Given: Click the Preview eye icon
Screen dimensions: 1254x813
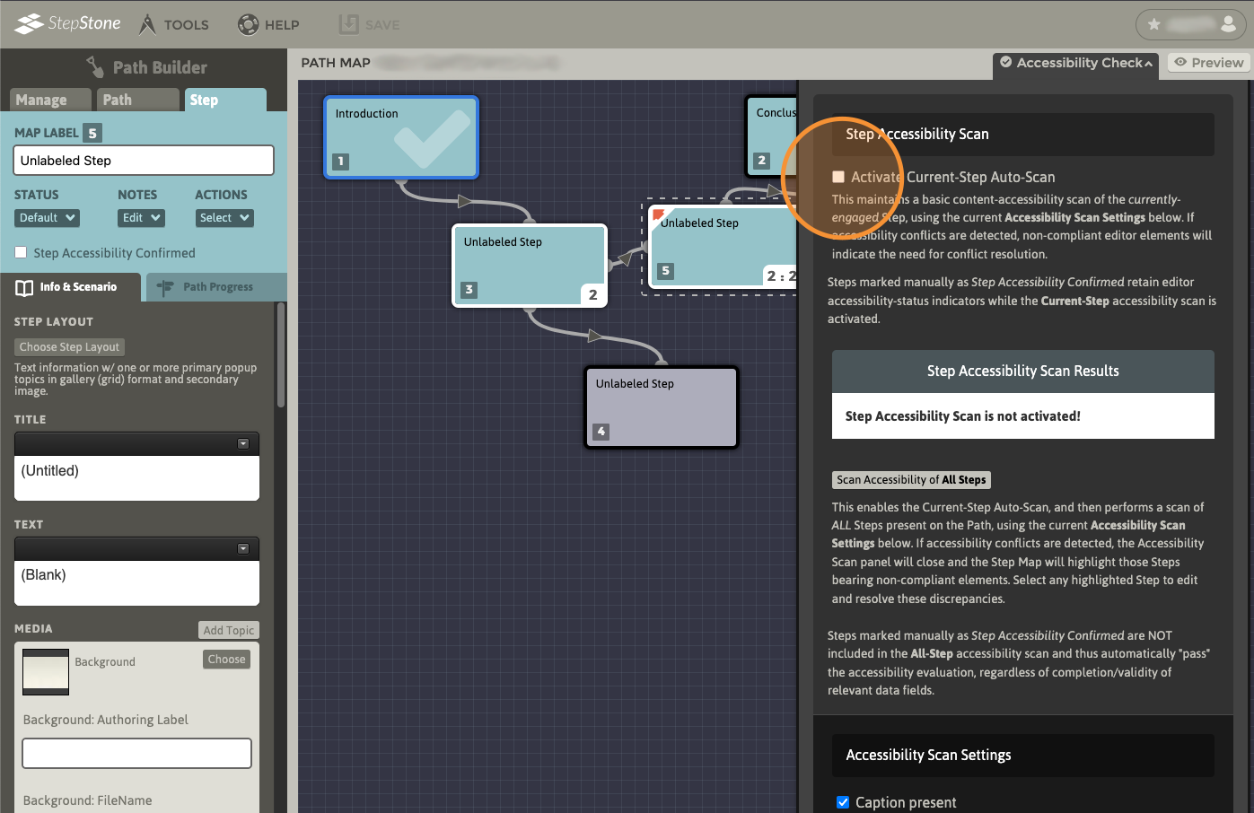Looking at the screenshot, I should point(1180,62).
